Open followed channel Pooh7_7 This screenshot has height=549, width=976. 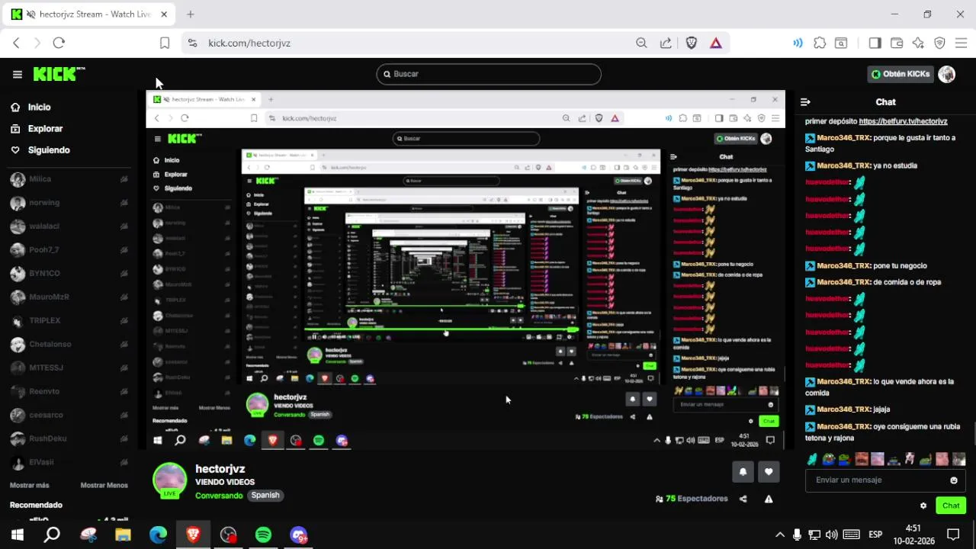point(69,250)
